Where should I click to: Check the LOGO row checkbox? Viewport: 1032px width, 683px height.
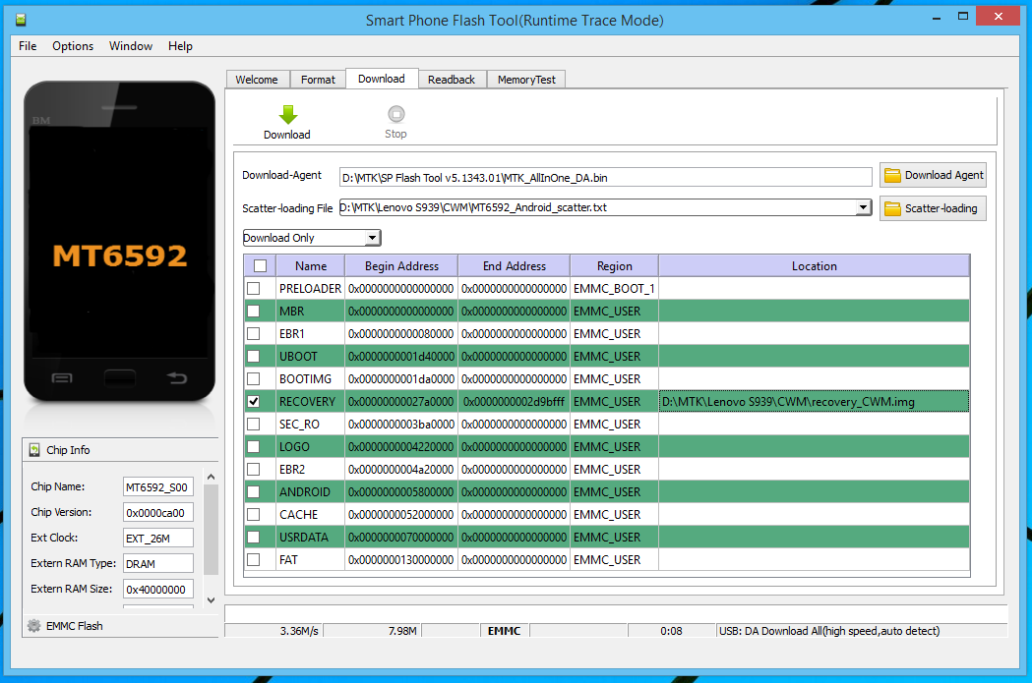tap(254, 447)
